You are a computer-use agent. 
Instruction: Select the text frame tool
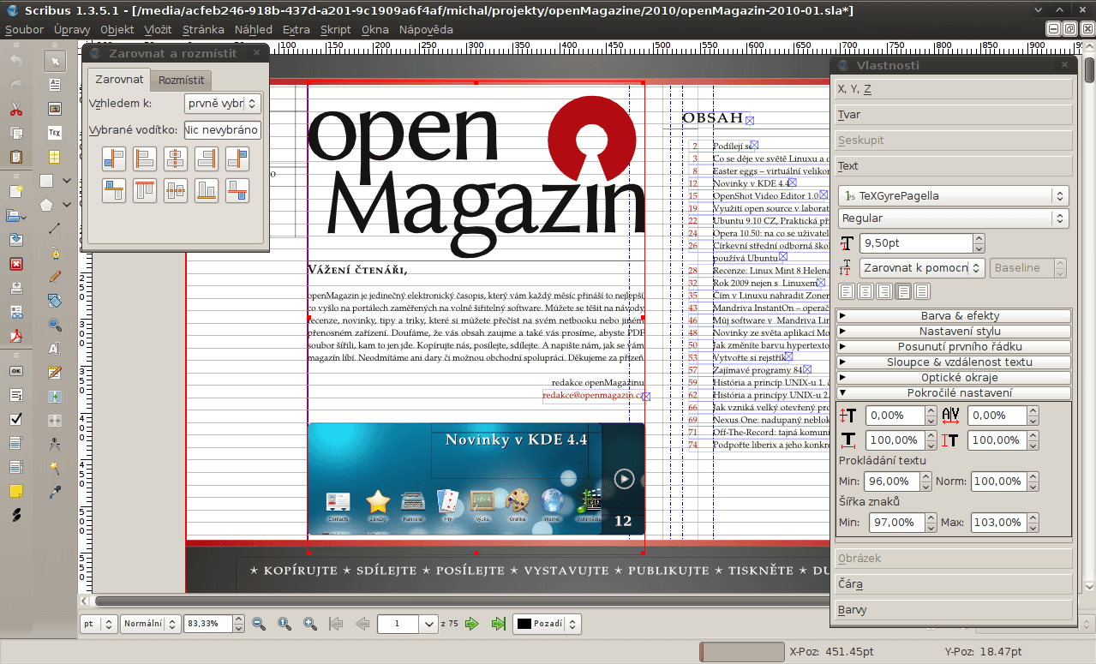(55, 84)
